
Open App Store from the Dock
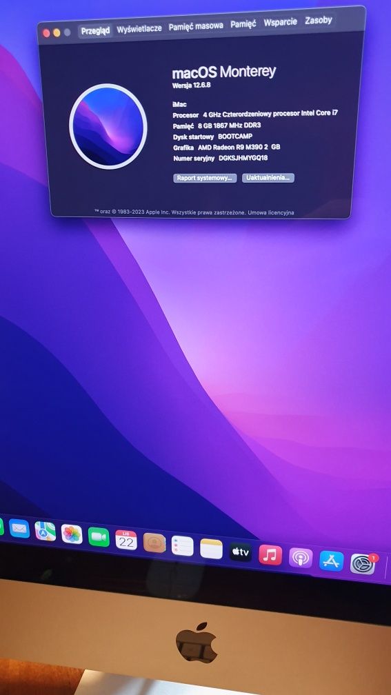click(331, 561)
